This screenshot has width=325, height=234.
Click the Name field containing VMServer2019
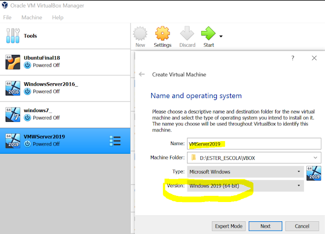(x=254, y=144)
